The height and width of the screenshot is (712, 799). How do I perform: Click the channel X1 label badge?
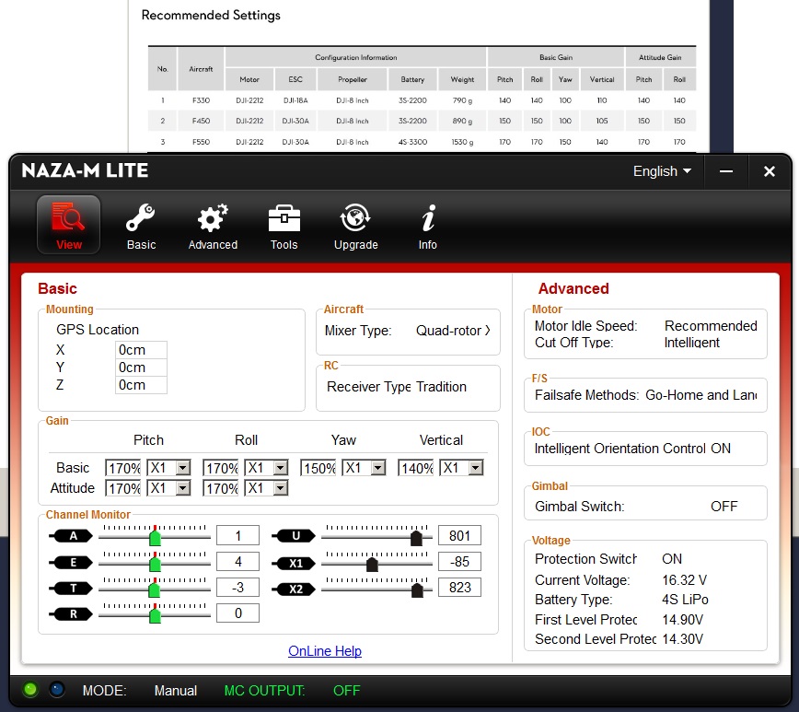[x=294, y=564]
